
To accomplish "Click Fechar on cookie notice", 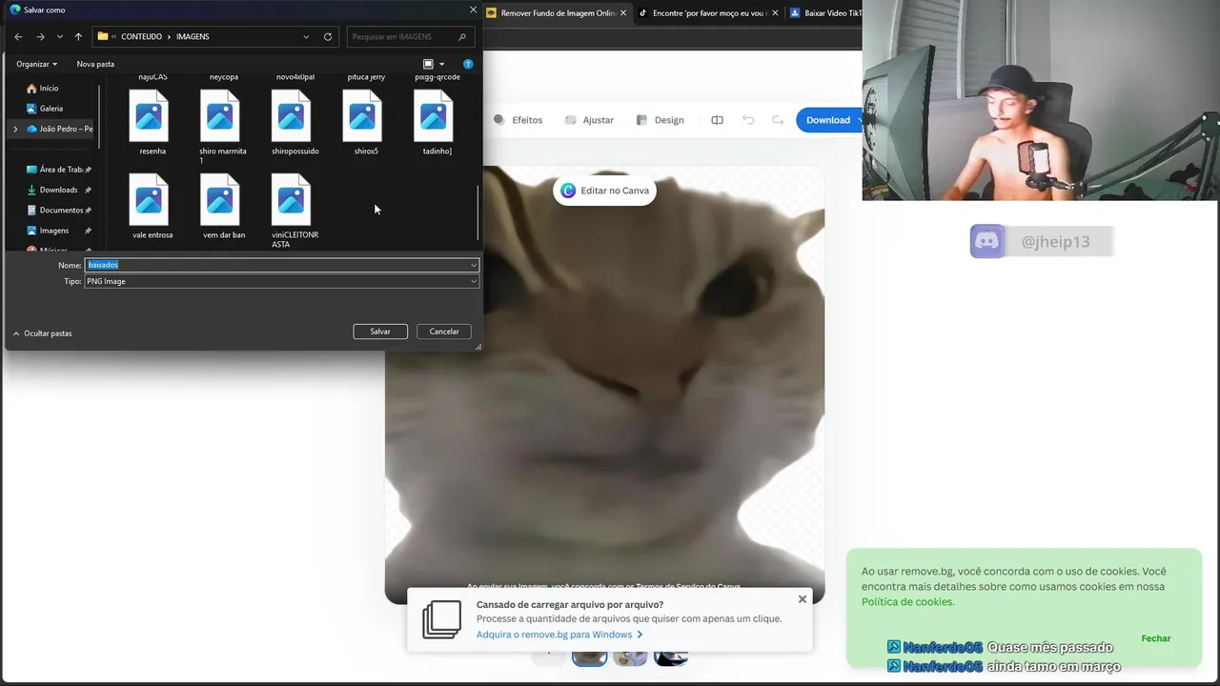I will (x=1156, y=638).
